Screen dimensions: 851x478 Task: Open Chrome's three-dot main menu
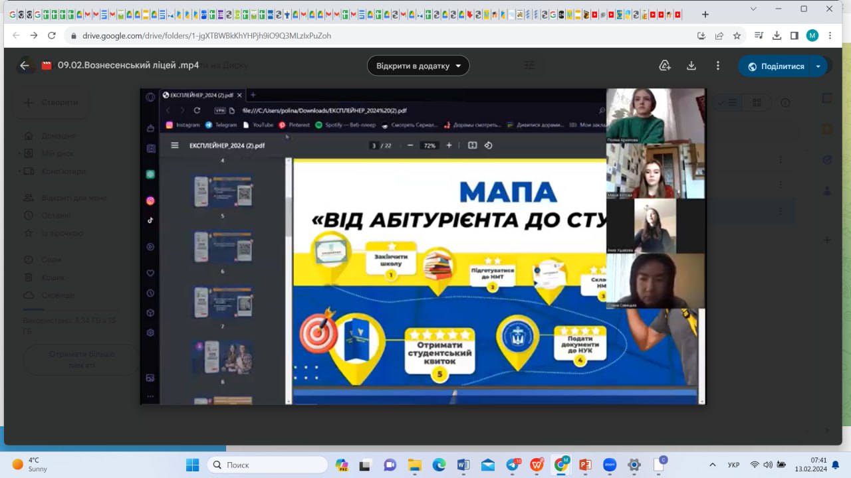830,36
